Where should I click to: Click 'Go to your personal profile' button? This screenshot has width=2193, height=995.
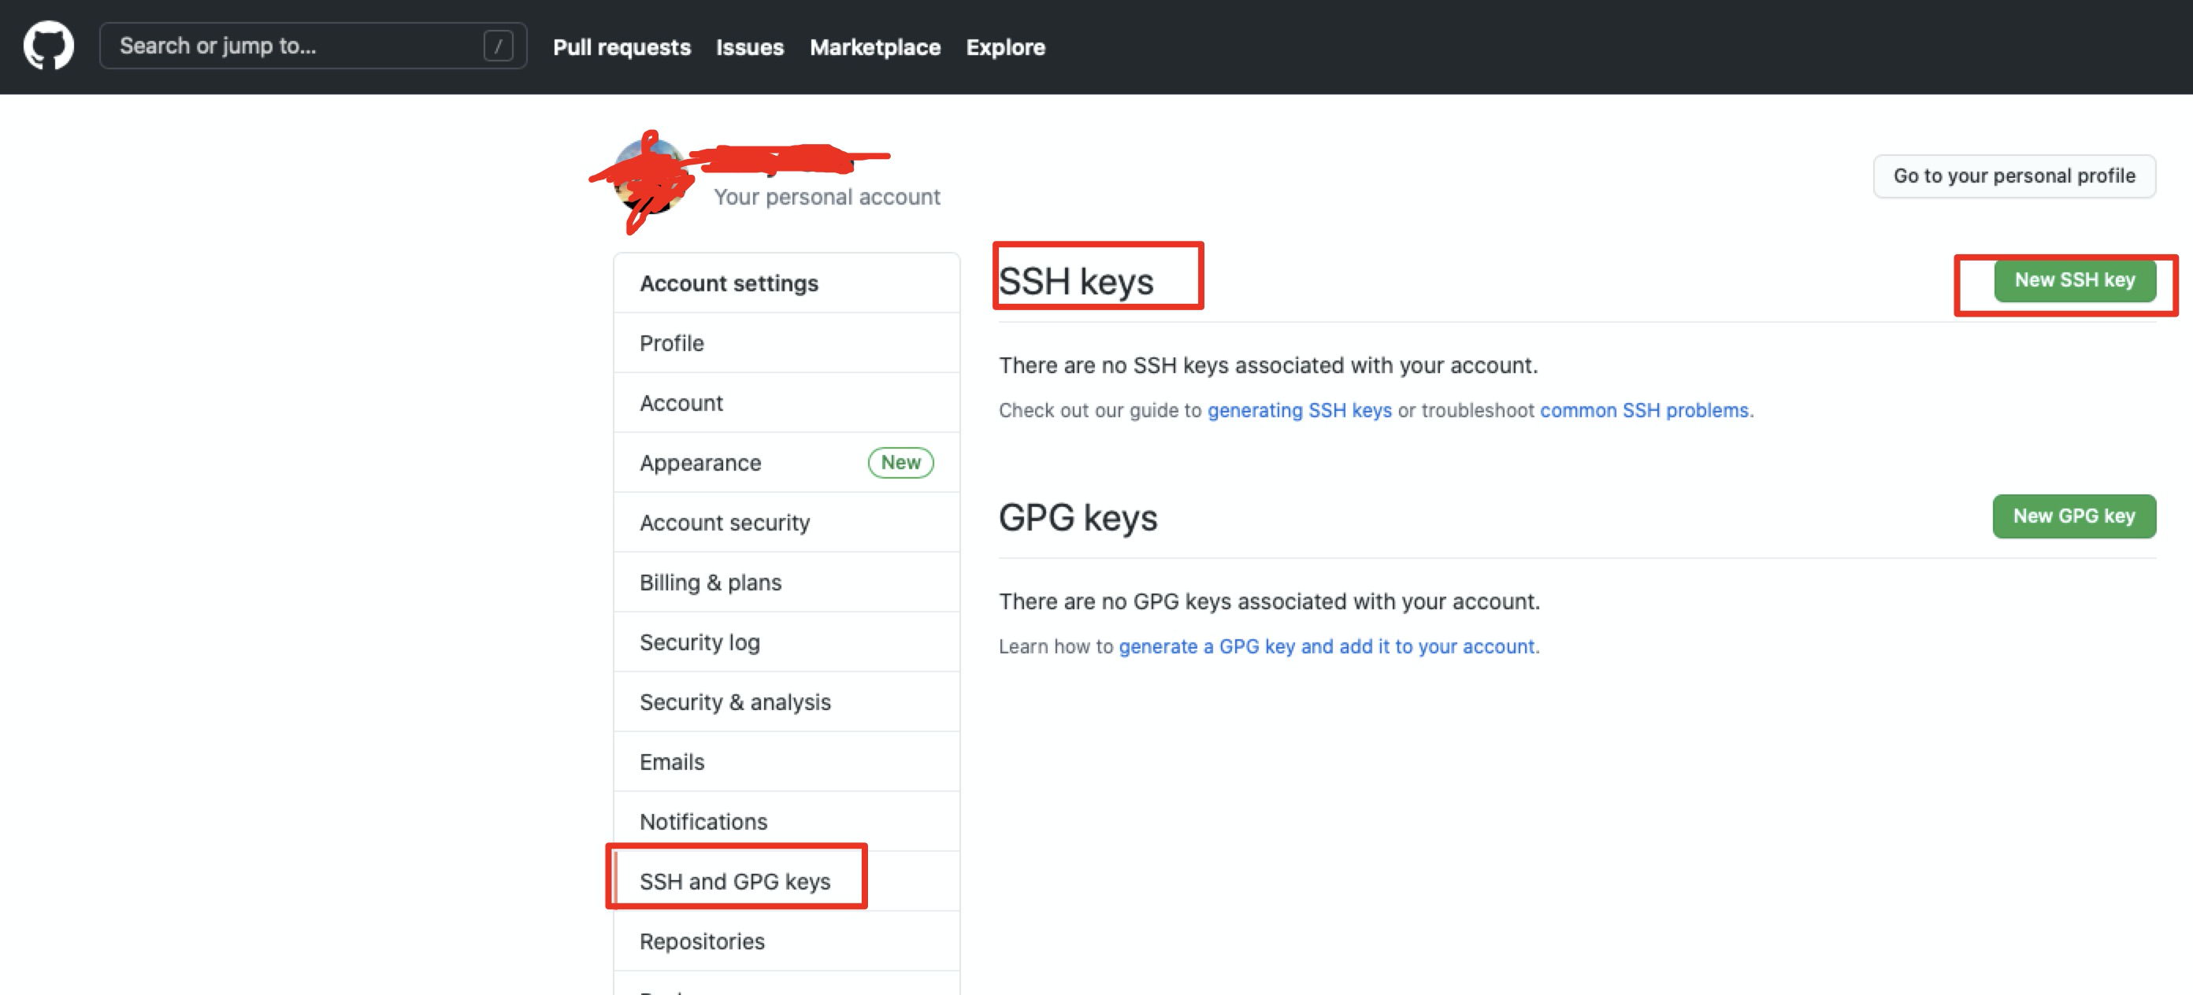(2014, 176)
